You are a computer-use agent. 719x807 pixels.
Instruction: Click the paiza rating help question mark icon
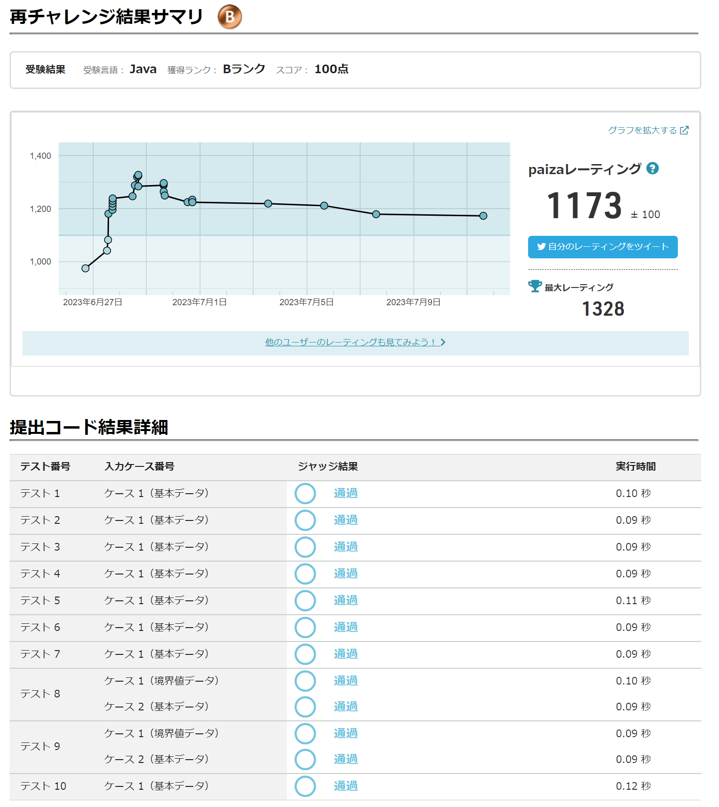tap(653, 168)
